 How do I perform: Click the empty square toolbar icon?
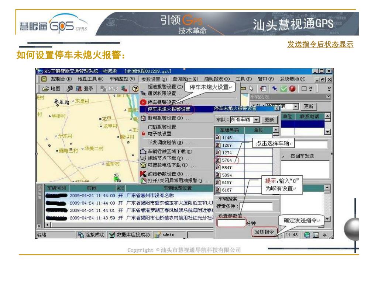click(304, 89)
